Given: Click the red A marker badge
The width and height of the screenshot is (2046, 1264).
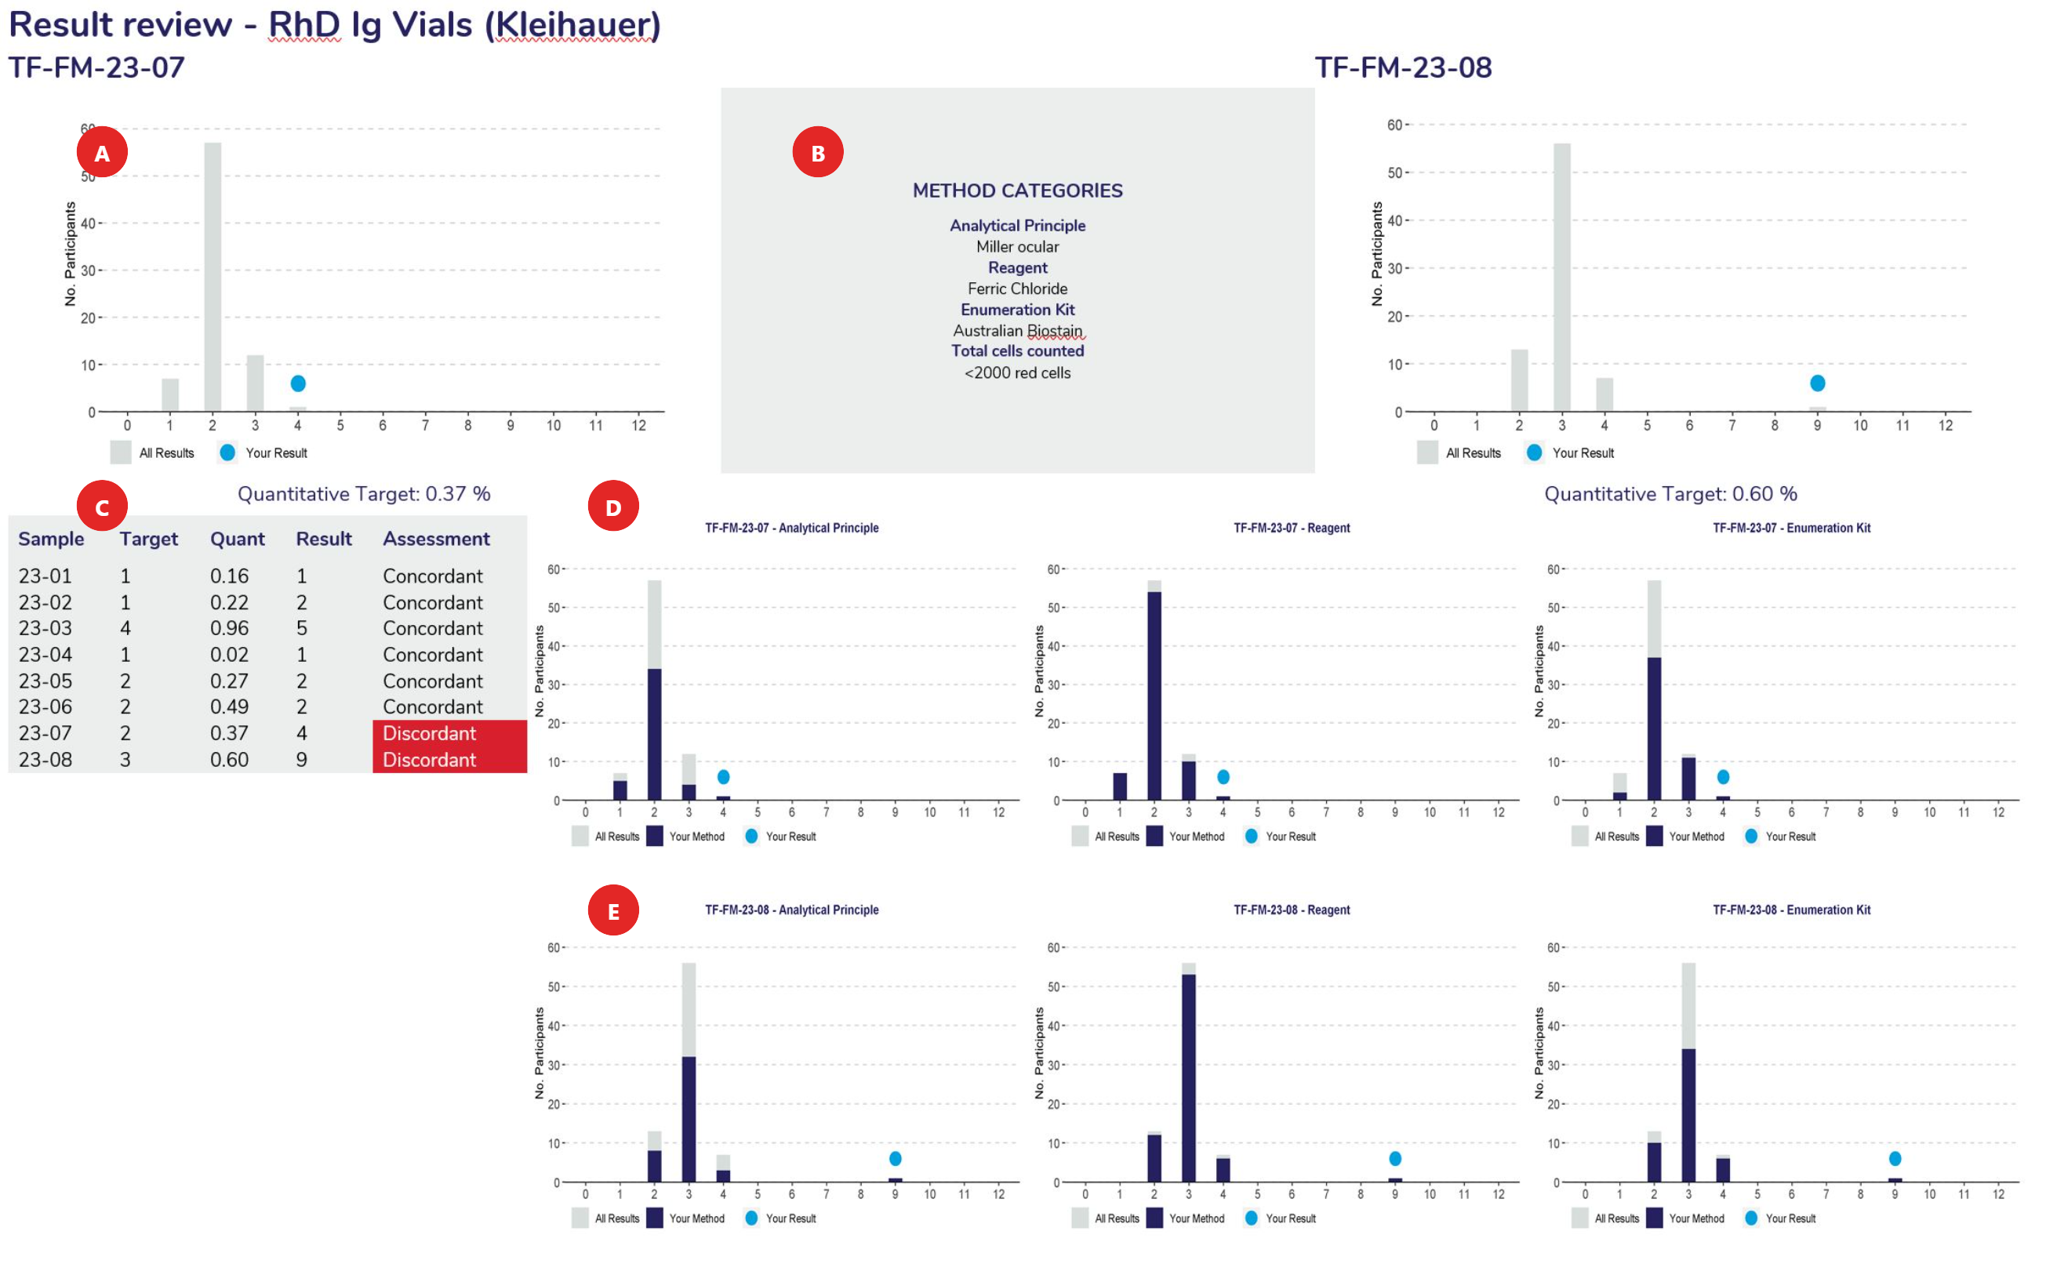Looking at the screenshot, I should point(102,152).
